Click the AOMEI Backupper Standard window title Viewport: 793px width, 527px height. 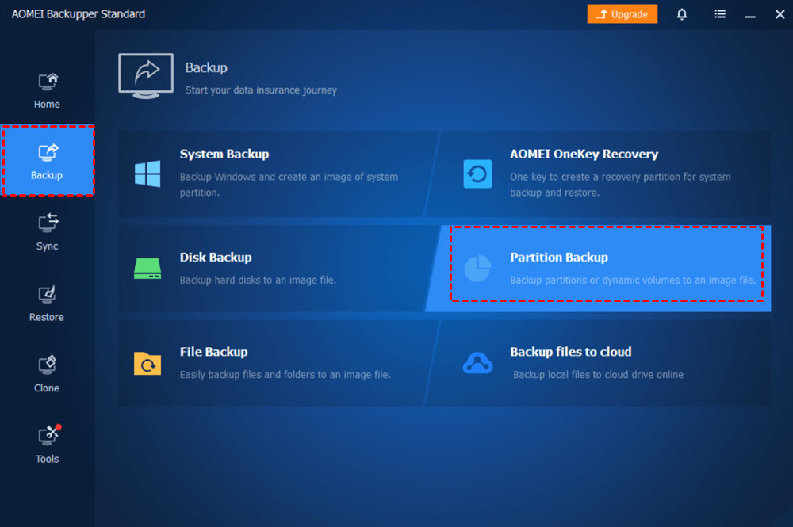(x=79, y=14)
